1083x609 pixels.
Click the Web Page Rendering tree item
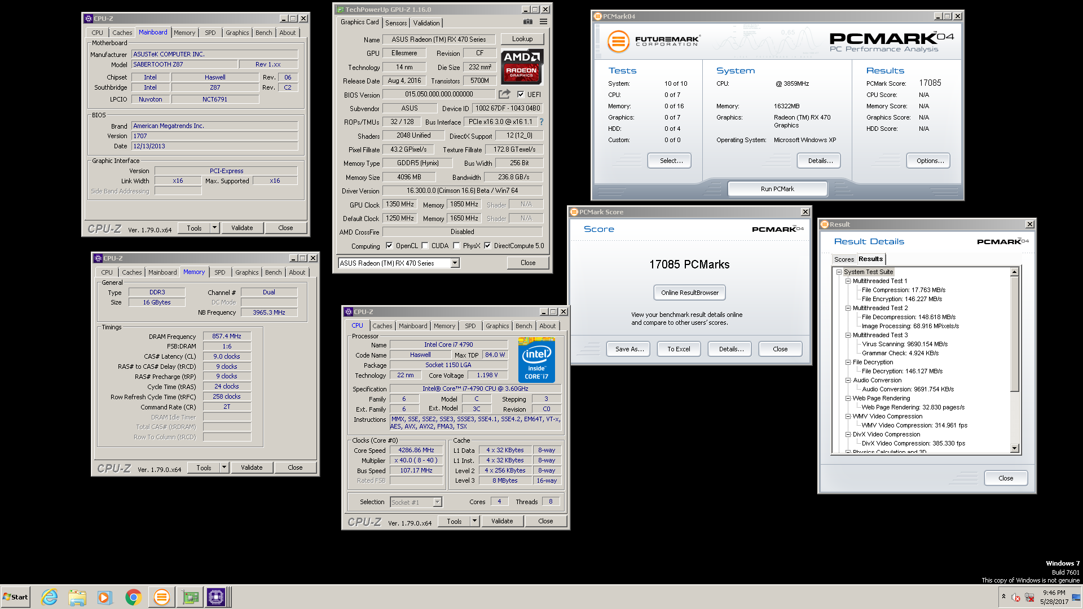881,398
